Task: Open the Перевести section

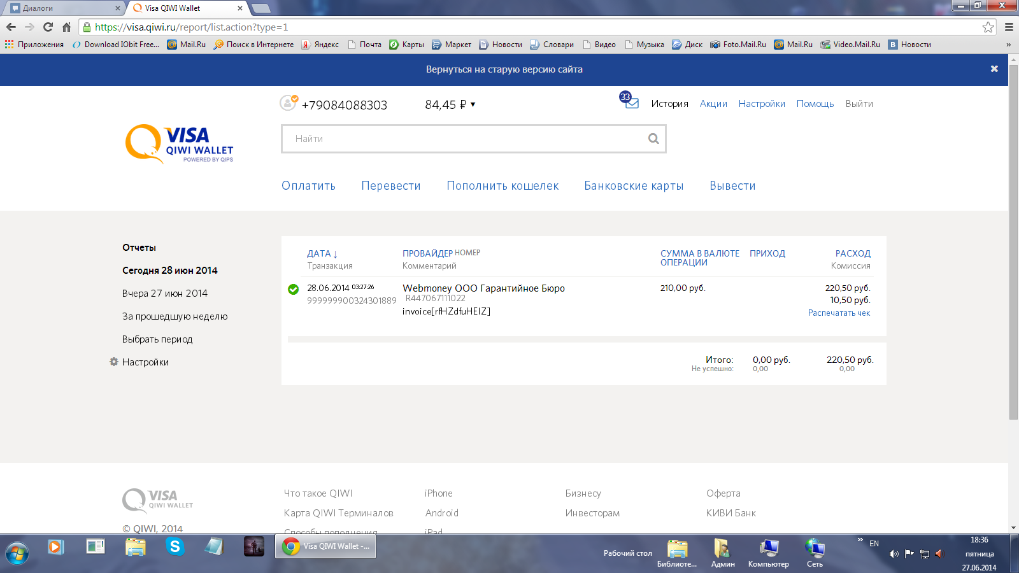Action: click(x=391, y=186)
